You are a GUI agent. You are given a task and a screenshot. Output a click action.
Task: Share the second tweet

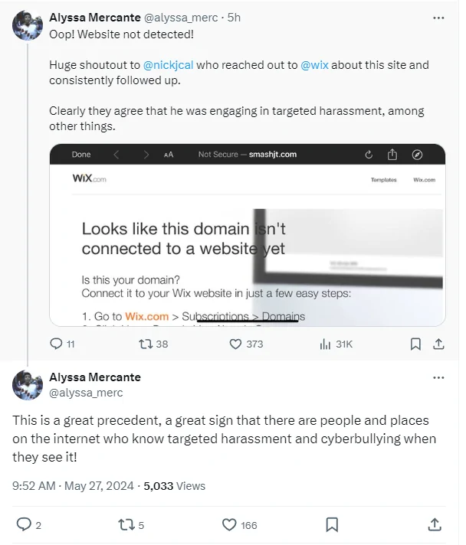point(434,524)
